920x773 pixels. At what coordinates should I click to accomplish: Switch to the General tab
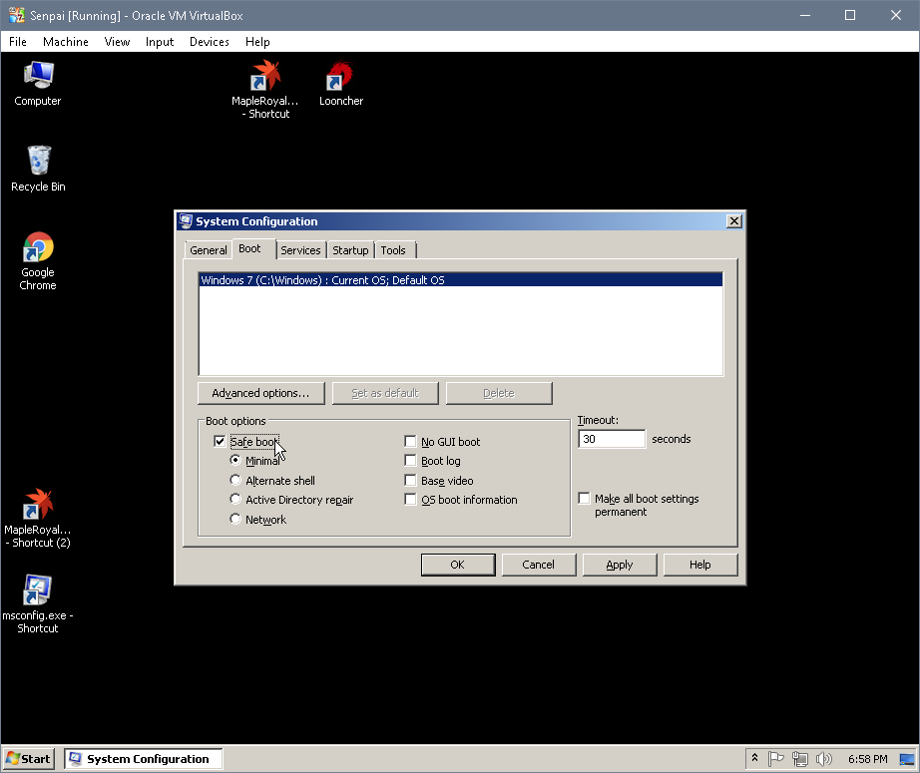pyautogui.click(x=209, y=250)
